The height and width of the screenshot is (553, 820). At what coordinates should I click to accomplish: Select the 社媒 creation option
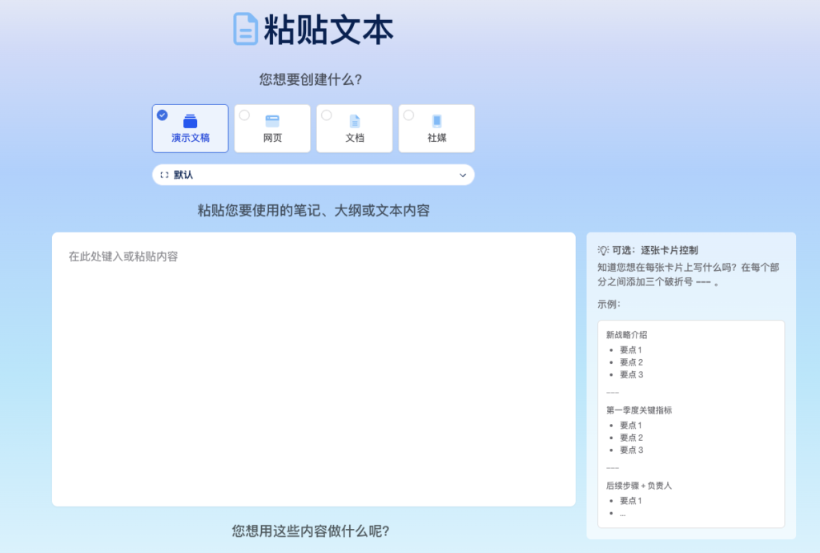pyautogui.click(x=436, y=128)
